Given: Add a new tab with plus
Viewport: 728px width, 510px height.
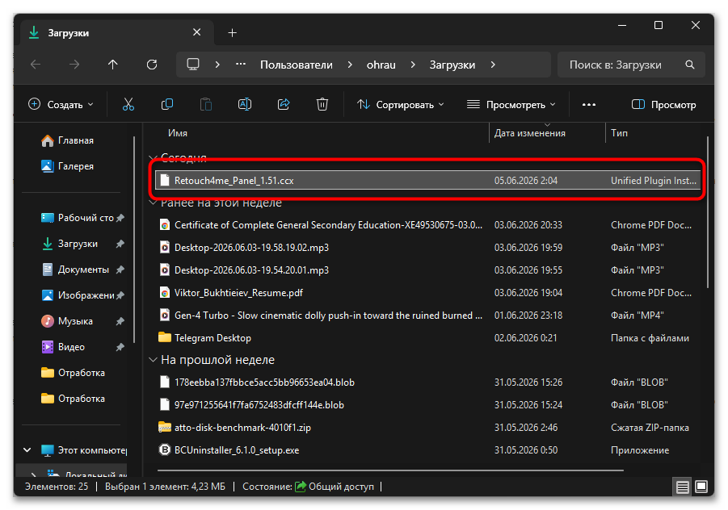Looking at the screenshot, I should 233,33.
